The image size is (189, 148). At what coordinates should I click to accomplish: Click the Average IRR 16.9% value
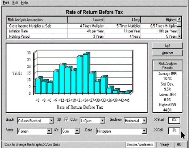pyautogui.click(x=168, y=79)
